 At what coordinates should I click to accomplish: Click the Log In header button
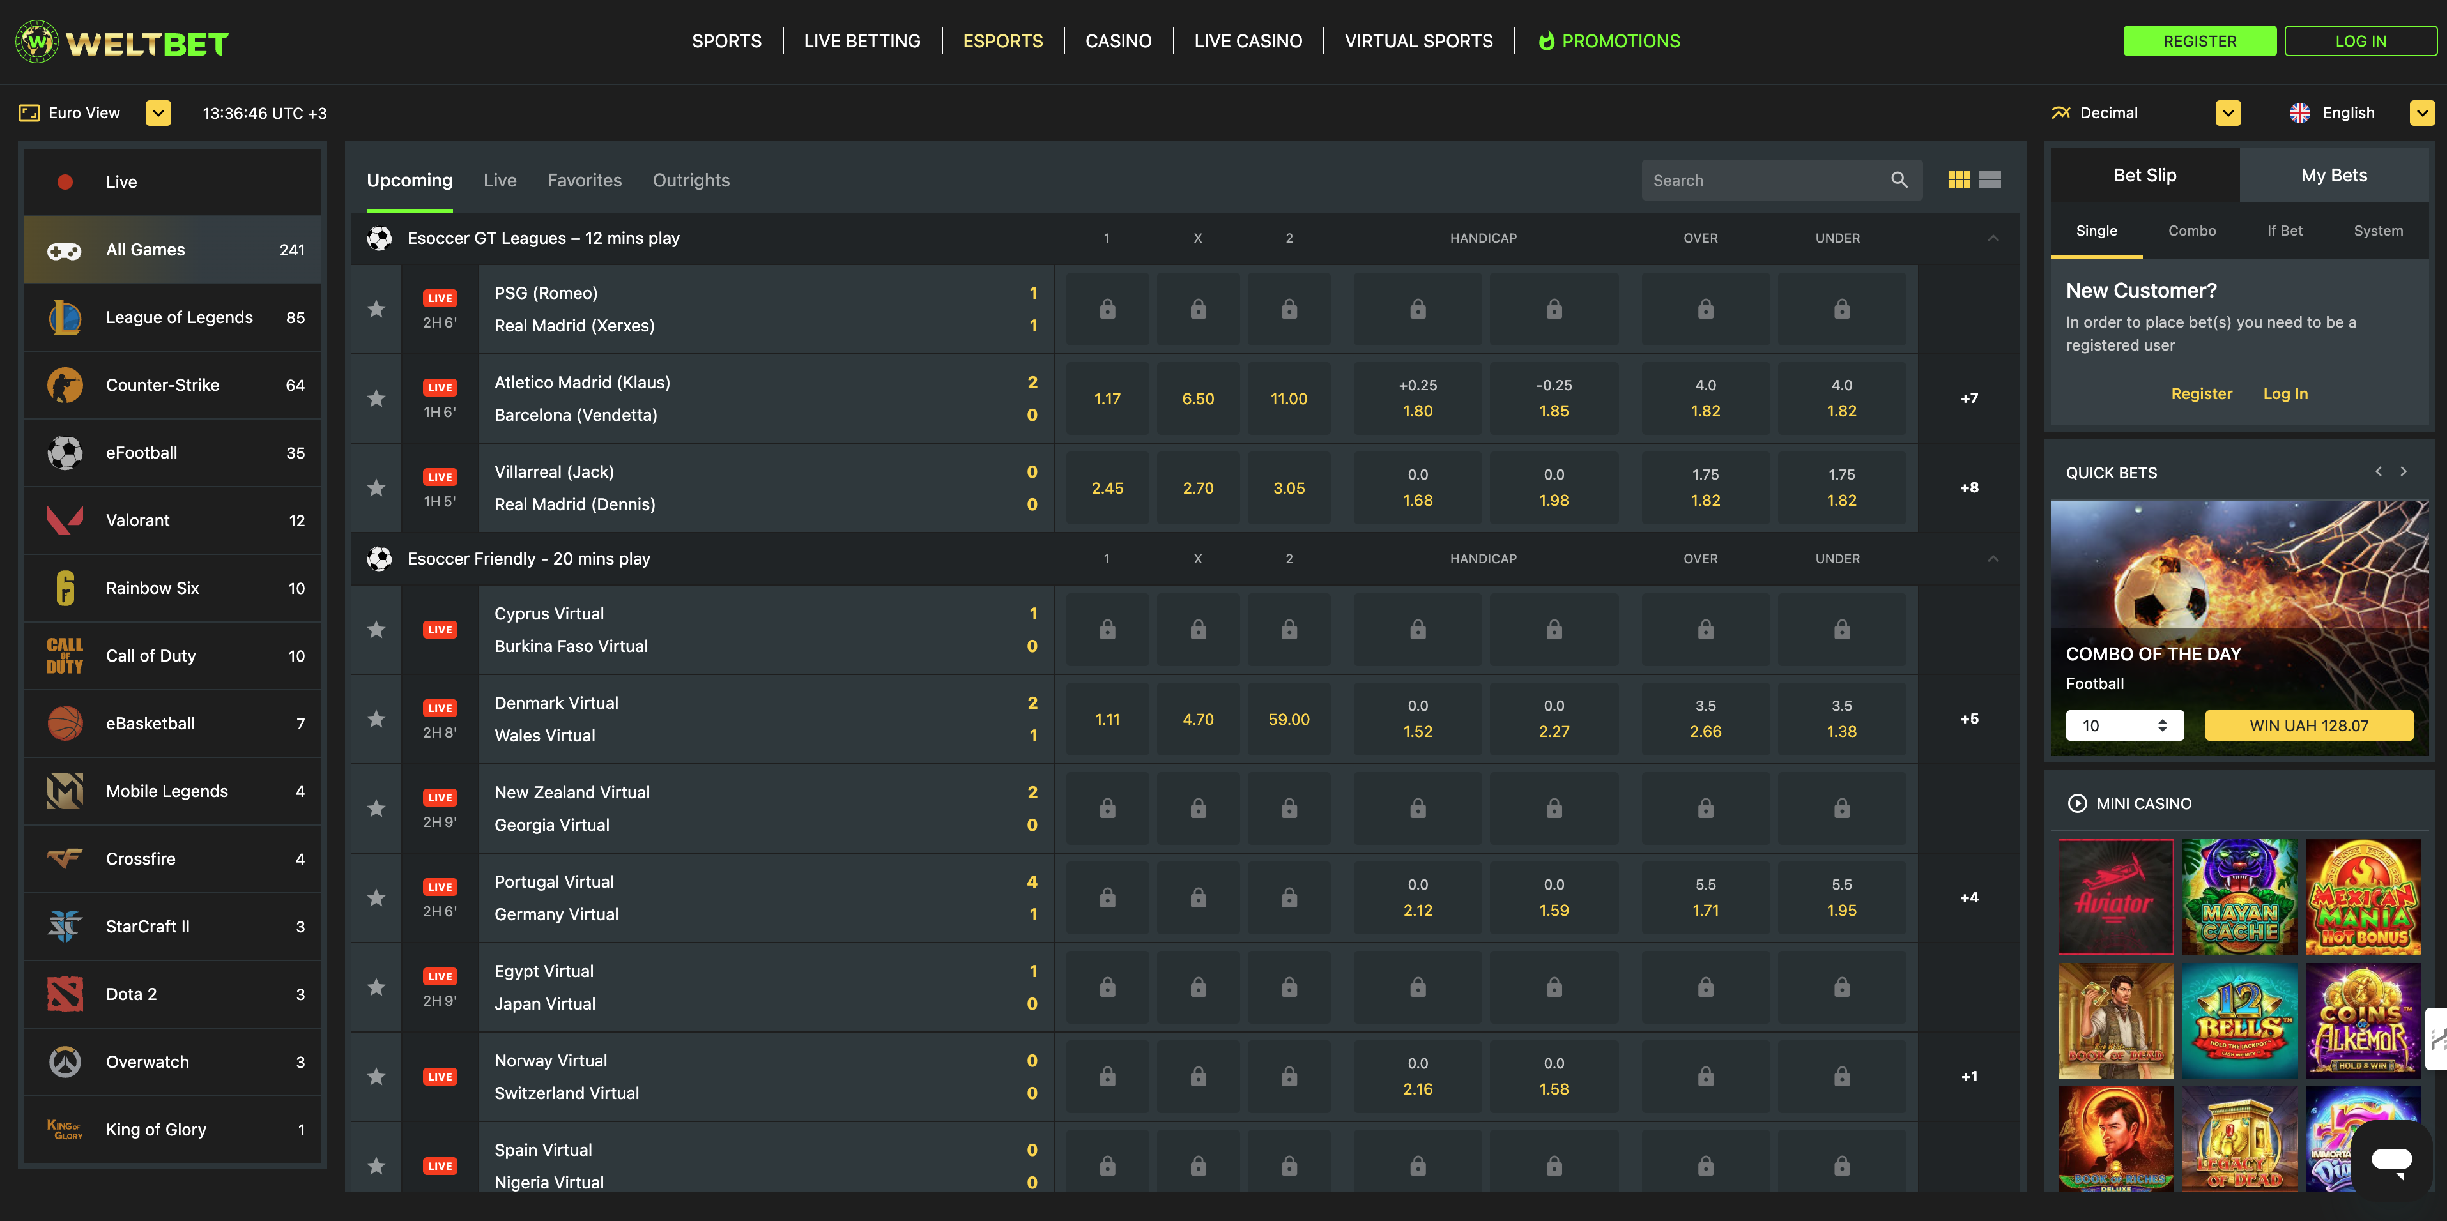[x=2359, y=41]
